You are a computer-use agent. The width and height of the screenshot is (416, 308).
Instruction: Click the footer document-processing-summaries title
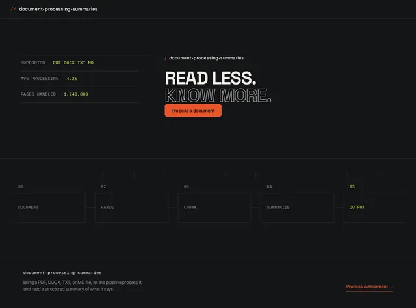pos(62,273)
